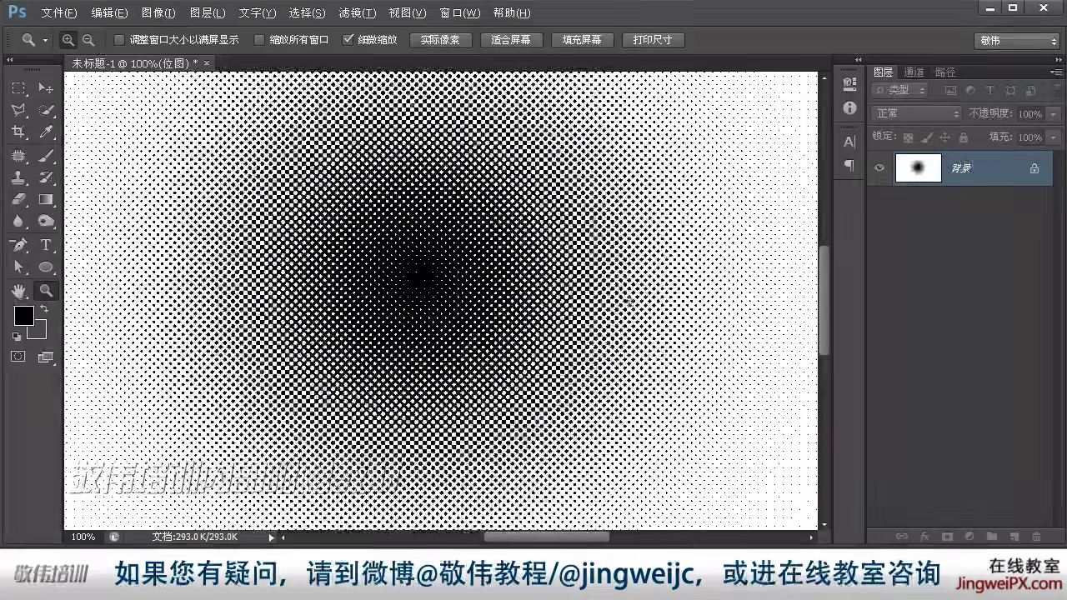Enable 缩放所有窗口 checkbox

click(x=259, y=40)
